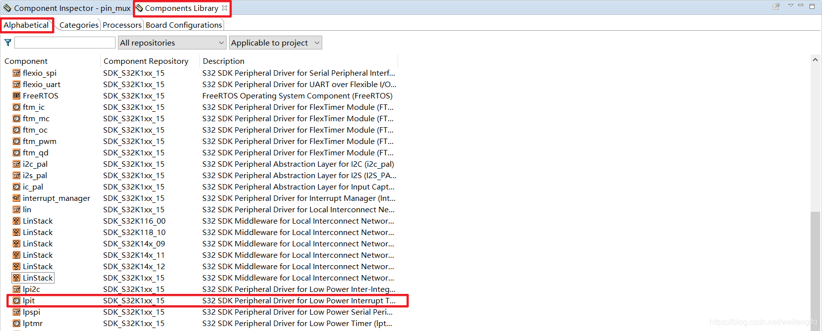
Task: Click the ftm_oc component icon
Action: (16, 130)
